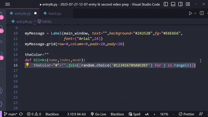Viewport: 208px width, 117px height.
Task: Click the Prettier status bar item
Action: click(186, 114)
